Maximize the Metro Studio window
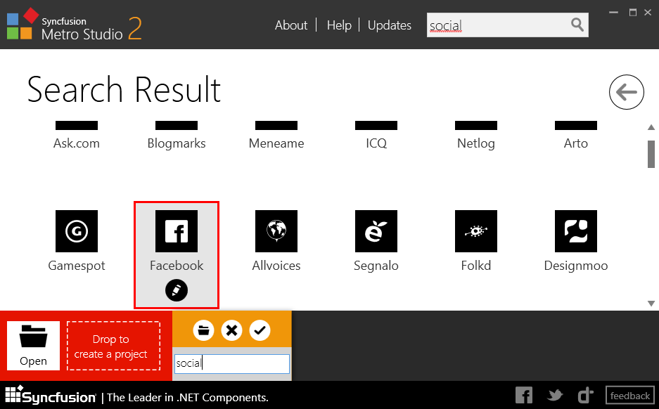The height and width of the screenshot is (409, 659). 632,13
